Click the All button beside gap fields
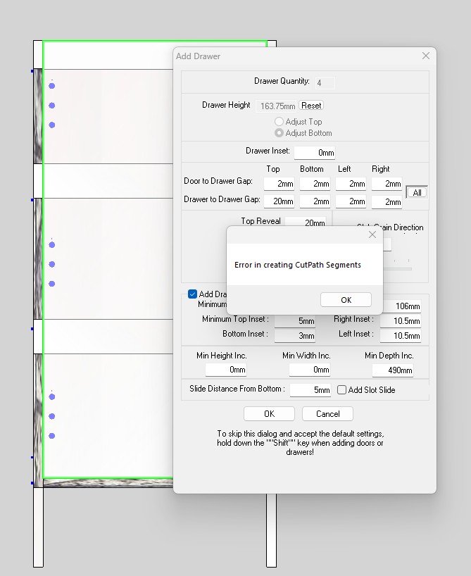 tap(417, 193)
